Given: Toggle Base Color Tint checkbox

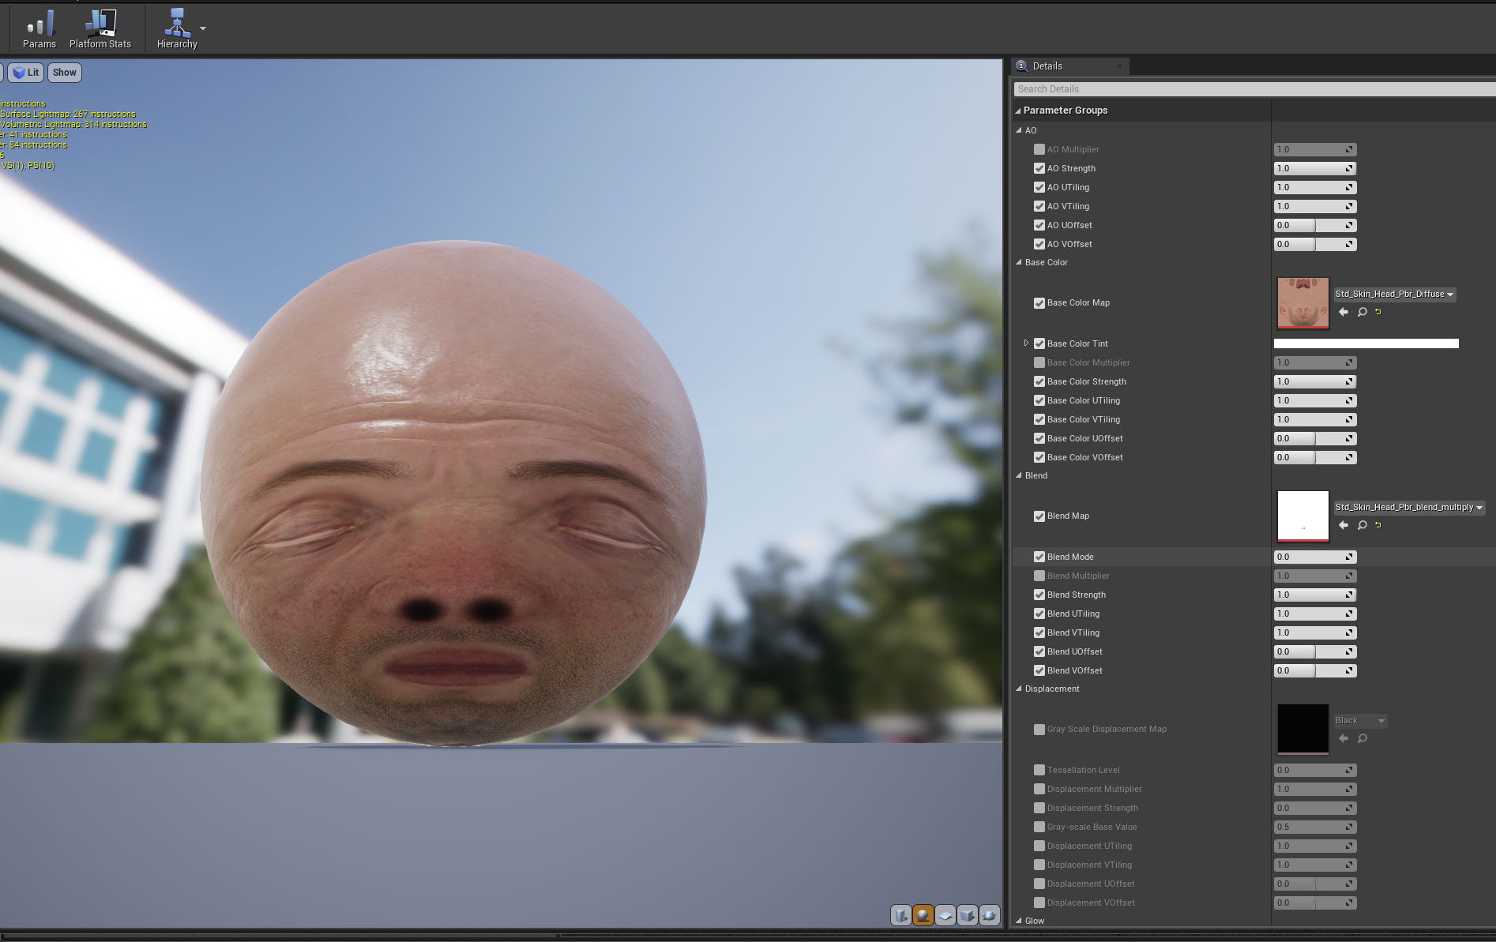Looking at the screenshot, I should point(1039,343).
